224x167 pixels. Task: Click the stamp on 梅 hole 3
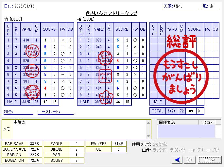105,57
